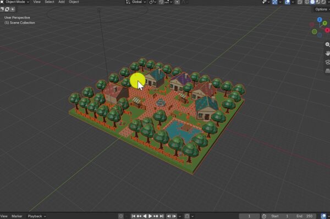Select the first selection mode icon
Viewport: 330px width, 219px height.
(2, 9)
